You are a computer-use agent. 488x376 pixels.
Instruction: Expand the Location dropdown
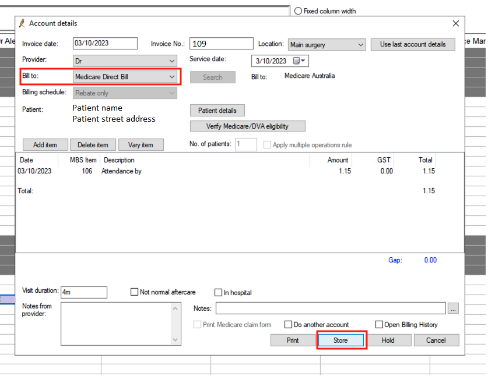coord(360,45)
